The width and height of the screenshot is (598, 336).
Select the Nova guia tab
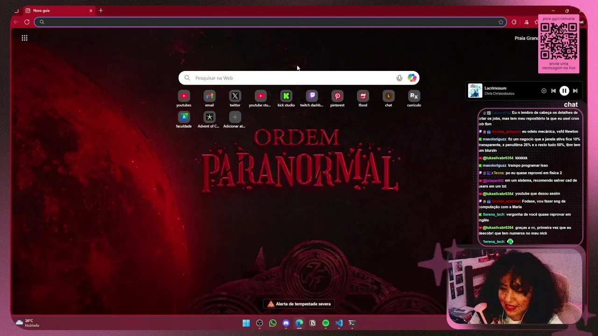59,10
